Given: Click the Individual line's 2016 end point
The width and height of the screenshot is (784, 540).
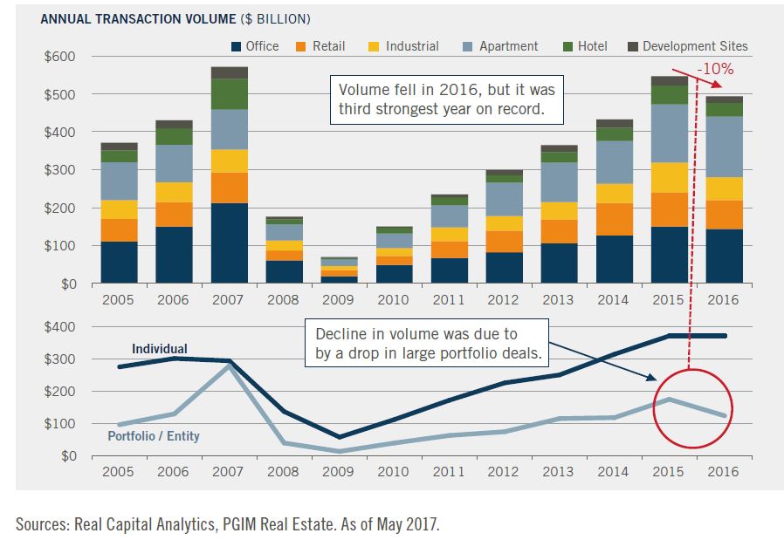Looking at the screenshot, I should (724, 336).
